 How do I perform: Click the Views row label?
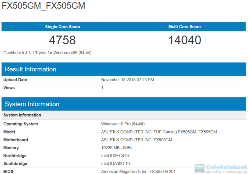click(9, 88)
